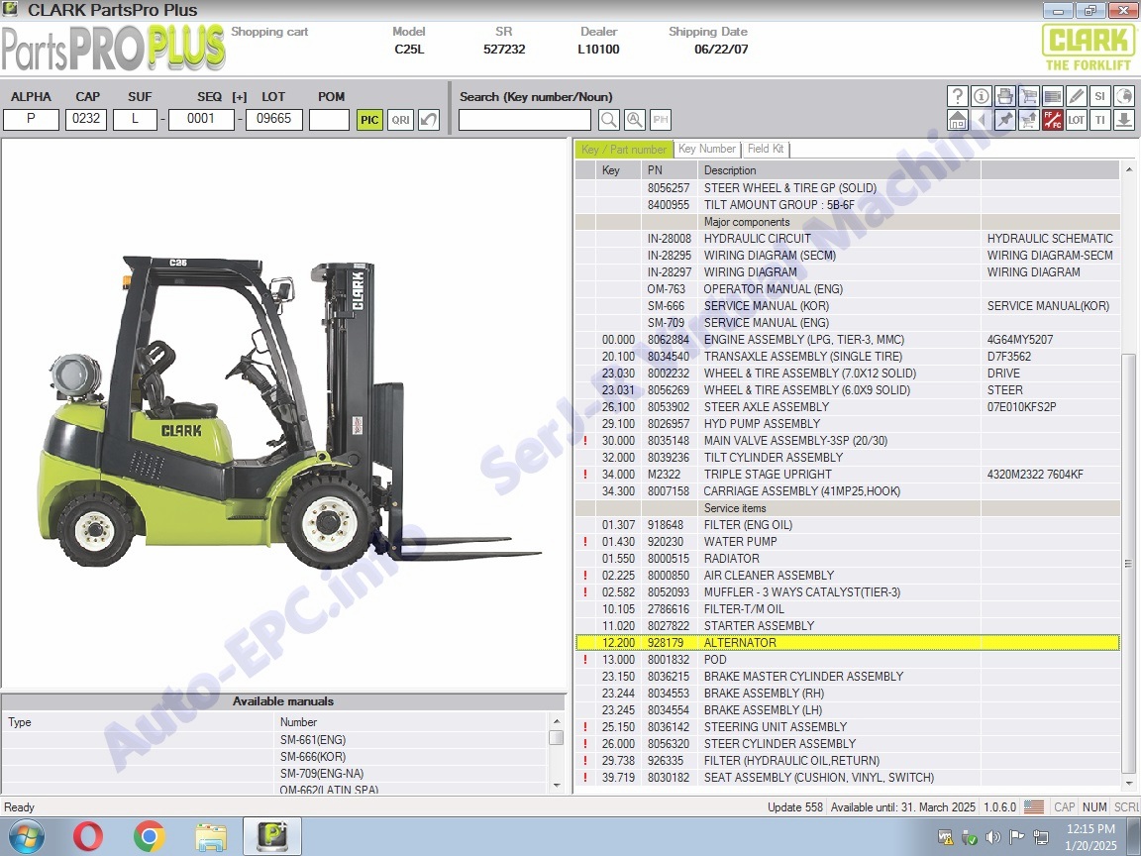Click the SUF field showing L
The height and width of the screenshot is (856, 1141).
[135, 119]
